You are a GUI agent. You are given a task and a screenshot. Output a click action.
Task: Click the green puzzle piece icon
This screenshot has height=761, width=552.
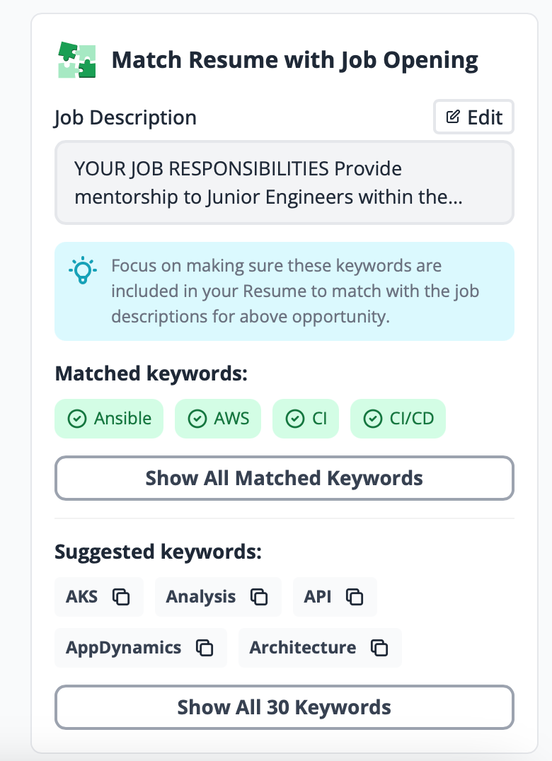[x=76, y=60]
